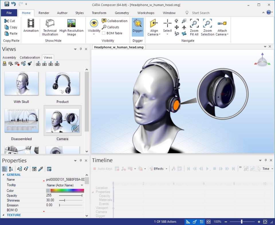
Task: Enable the BOM Table checkbox
Action: click(x=104, y=33)
